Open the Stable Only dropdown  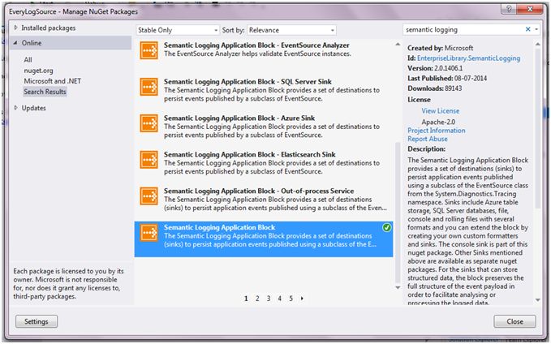(178, 30)
